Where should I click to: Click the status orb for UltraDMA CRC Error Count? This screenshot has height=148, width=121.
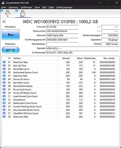pyautogui.click(x=4, y=113)
